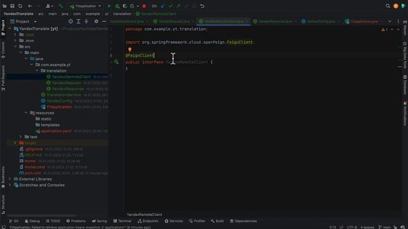Expand Scratches and Consoles node
Screen dimensions: 408x229
(x=10, y=185)
